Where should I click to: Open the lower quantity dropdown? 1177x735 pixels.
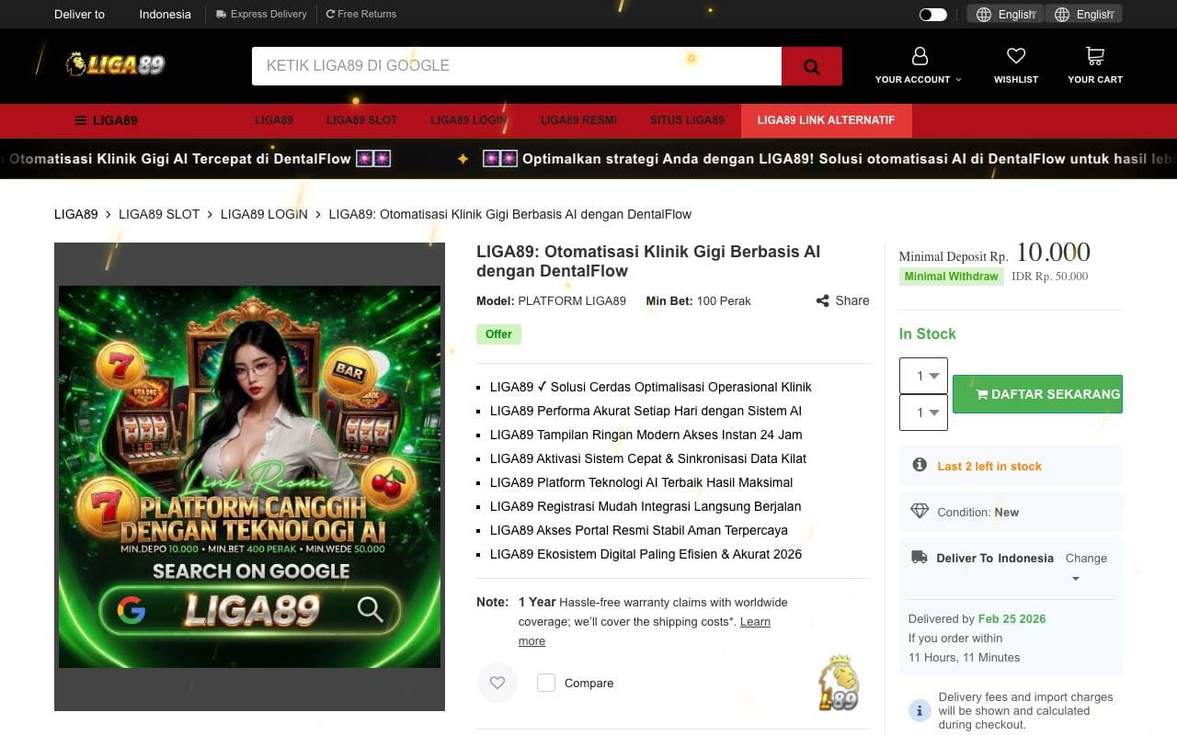[x=923, y=413]
